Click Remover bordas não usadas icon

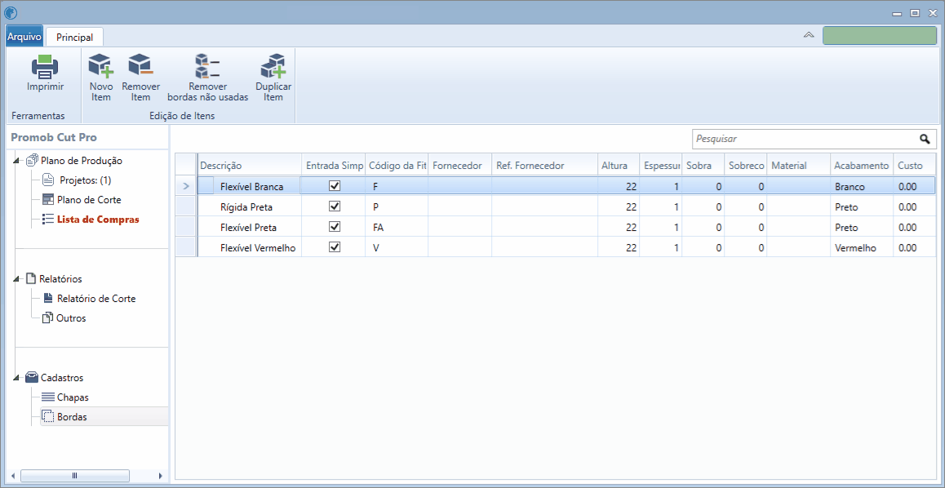click(207, 67)
